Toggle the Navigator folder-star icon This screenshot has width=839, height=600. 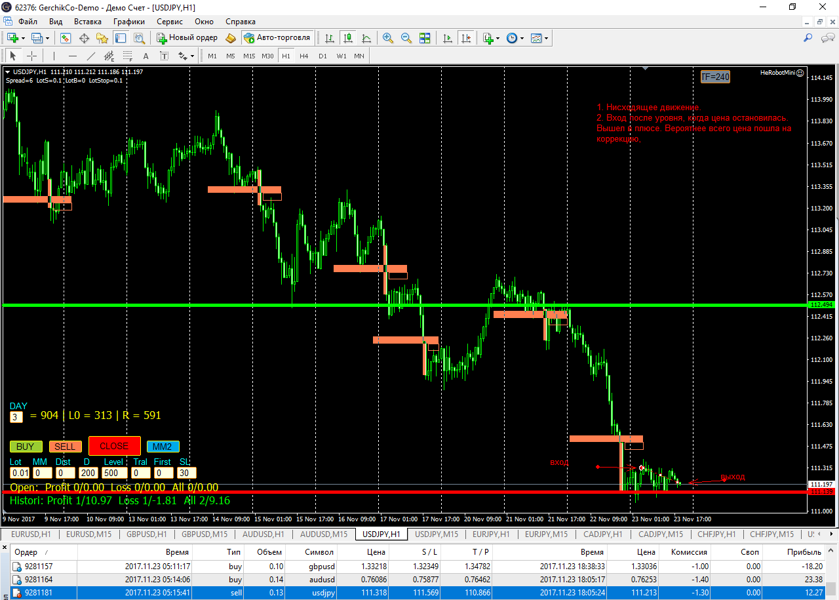point(102,38)
